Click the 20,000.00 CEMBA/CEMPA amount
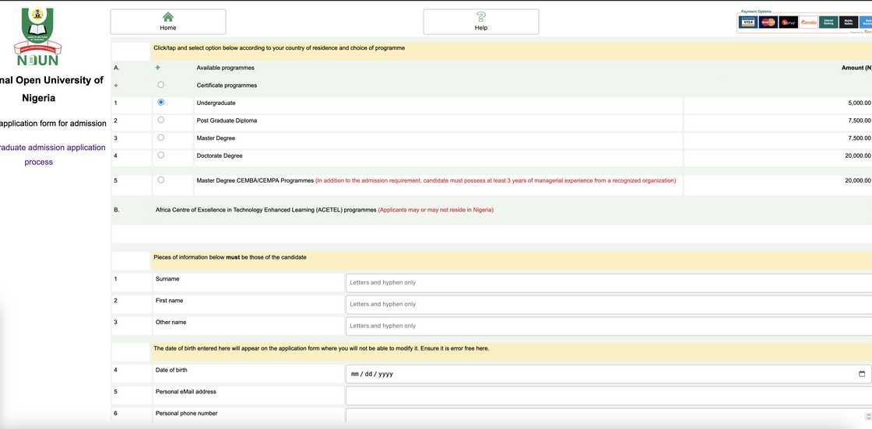 (857, 180)
